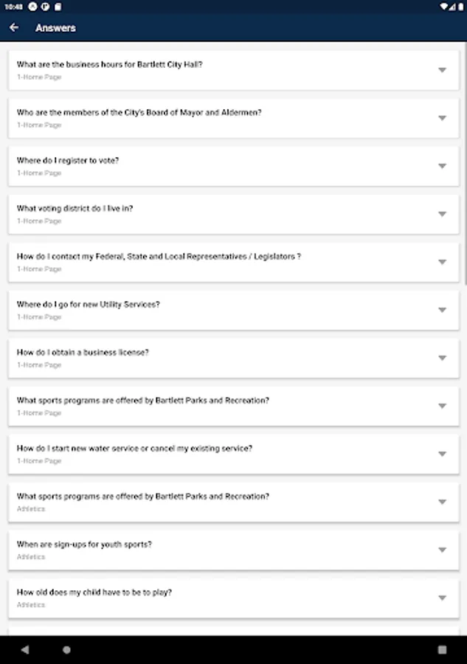This screenshot has width=467, height=664.
Task: Expand start or cancel water service chevron
Action: pos(442,454)
